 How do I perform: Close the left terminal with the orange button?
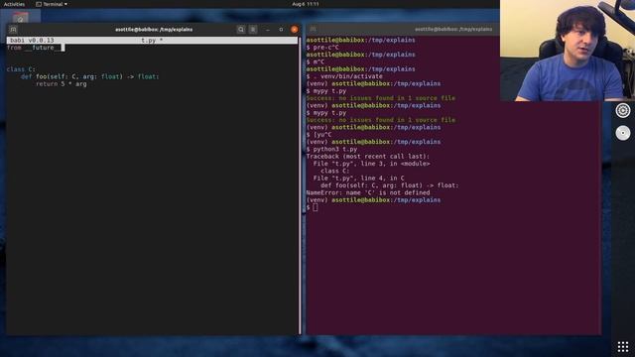pos(295,30)
